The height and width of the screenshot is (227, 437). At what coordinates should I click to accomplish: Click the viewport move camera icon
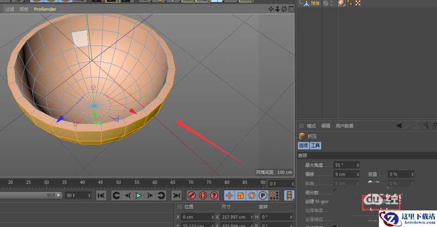point(271,9)
